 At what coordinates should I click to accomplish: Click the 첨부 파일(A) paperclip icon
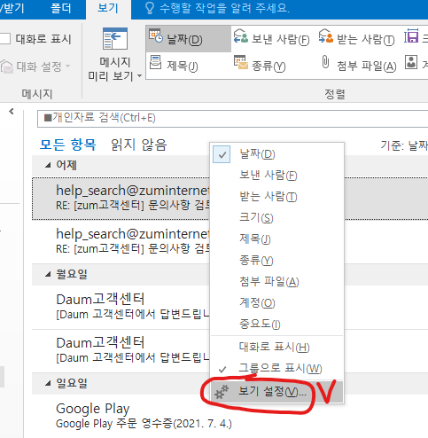click(x=325, y=62)
